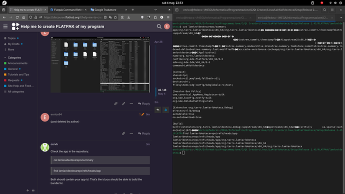Open the Announcements category

(x=17, y=63)
